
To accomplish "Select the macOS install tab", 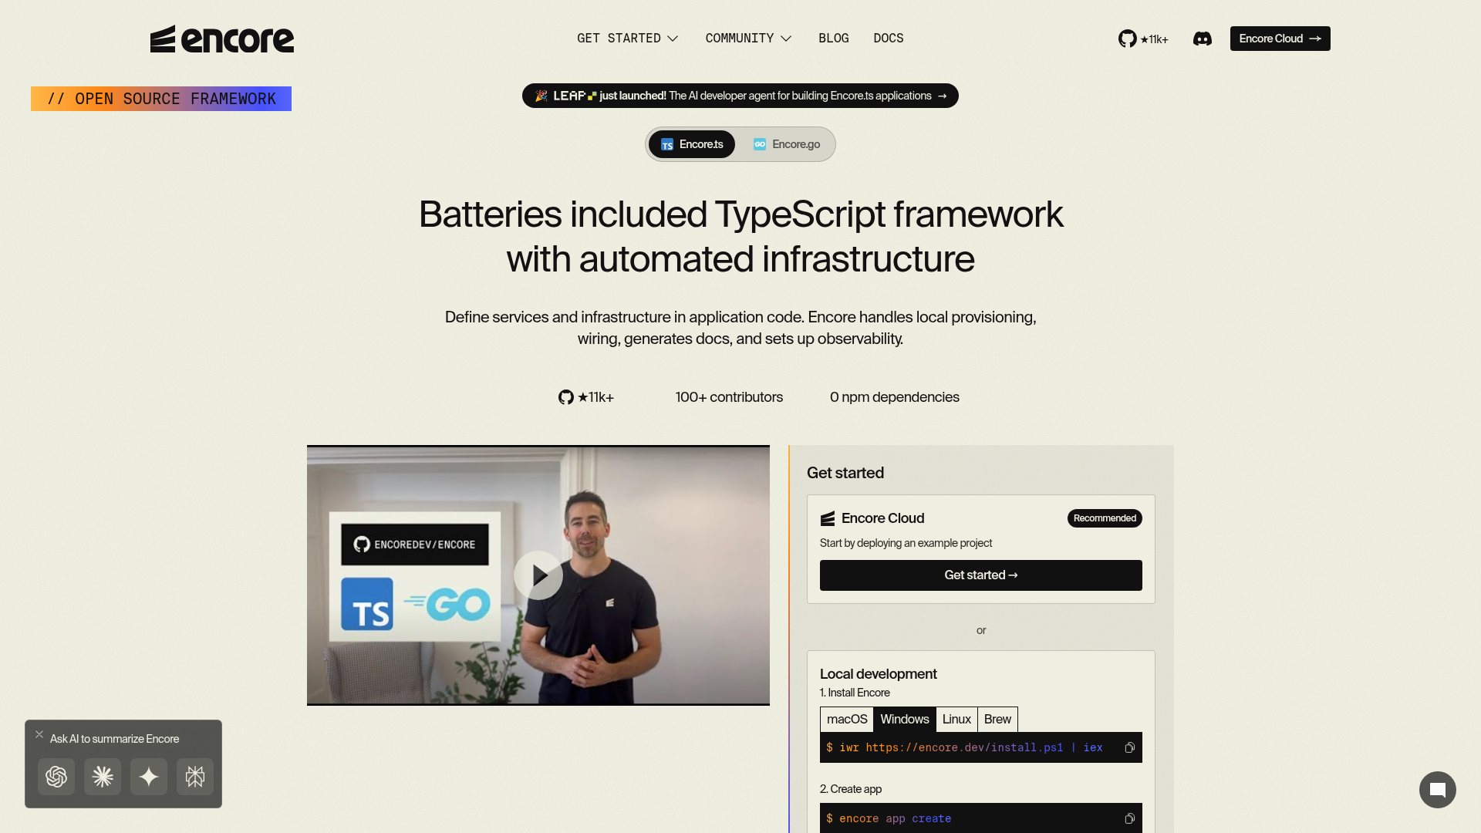I will pyautogui.click(x=847, y=719).
